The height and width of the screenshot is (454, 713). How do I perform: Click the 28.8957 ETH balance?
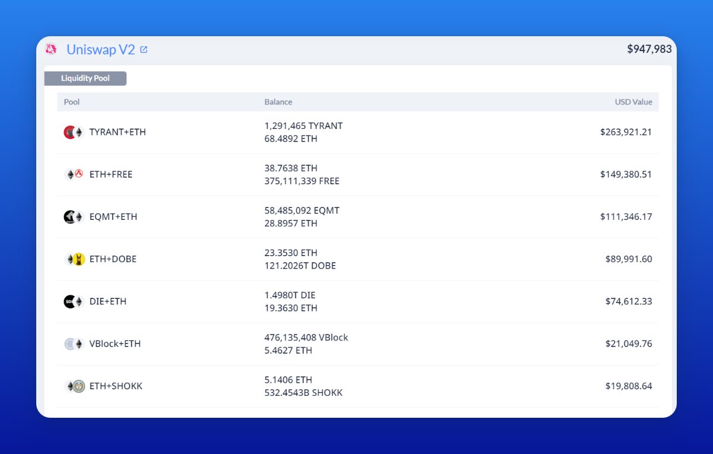pos(291,223)
